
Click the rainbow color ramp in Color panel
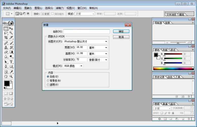coord(173,69)
